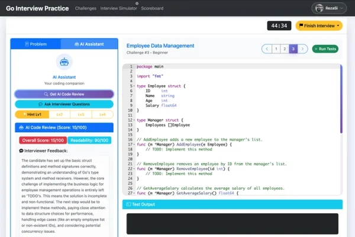Click Ask Interviewer Questions button
Screen dimensions: 355x237
tap(64, 104)
